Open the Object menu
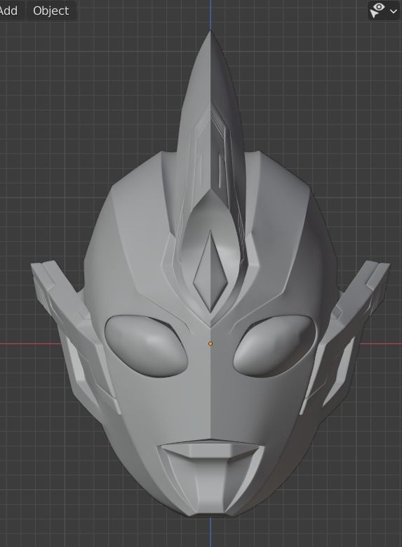Image resolution: width=402 pixels, height=547 pixels. [x=51, y=11]
